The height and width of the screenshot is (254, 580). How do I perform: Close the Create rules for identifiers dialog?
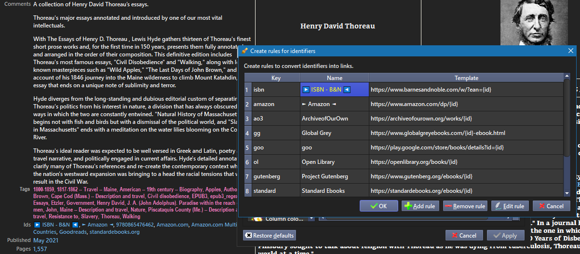571,51
